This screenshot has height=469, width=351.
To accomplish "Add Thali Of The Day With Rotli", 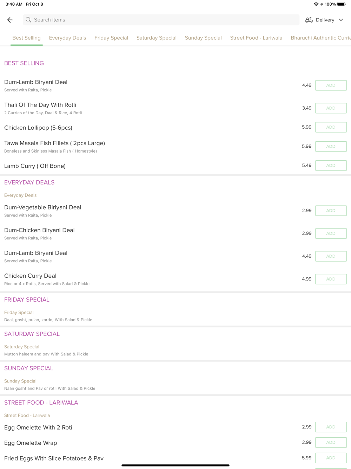I will pyautogui.click(x=331, y=108).
